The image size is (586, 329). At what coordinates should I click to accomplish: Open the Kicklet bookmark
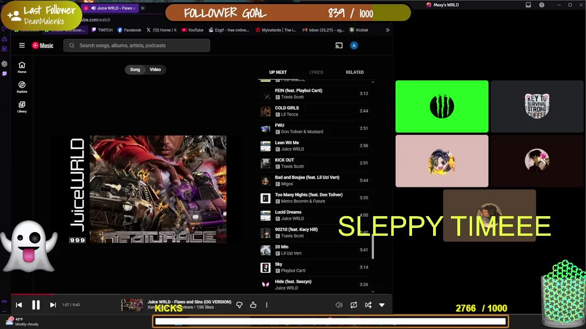[x=358, y=30]
